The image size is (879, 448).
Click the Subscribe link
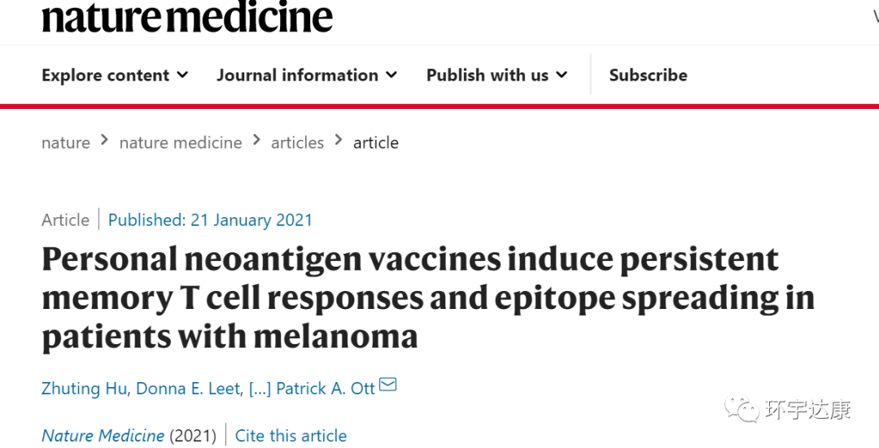[648, 76]
